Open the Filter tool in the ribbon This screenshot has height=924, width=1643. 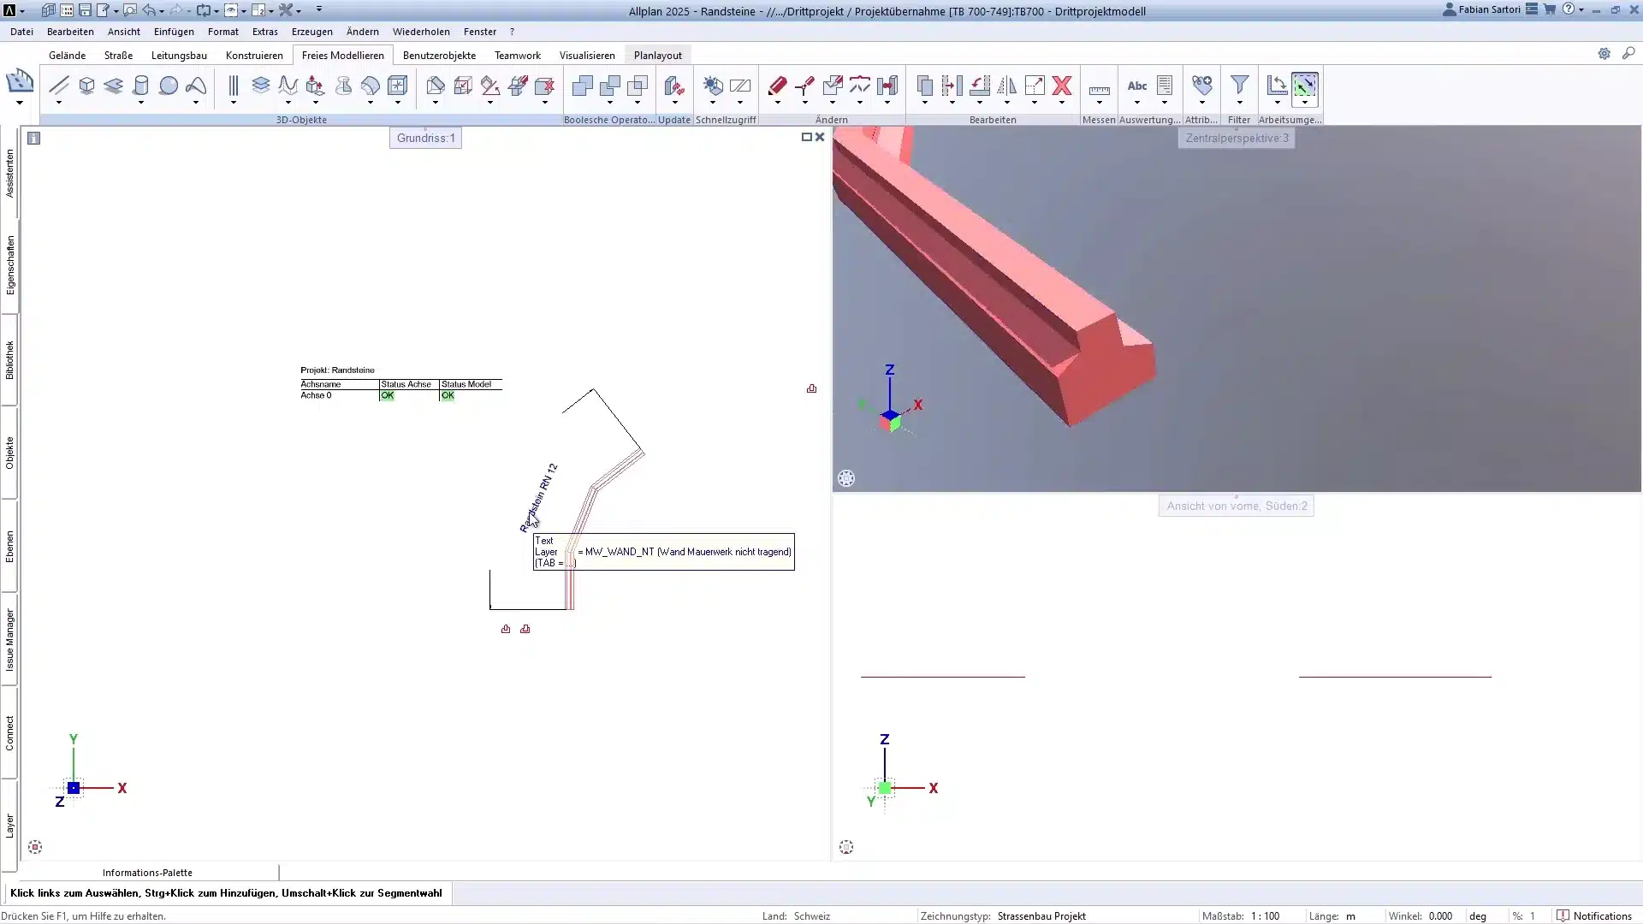pos(1240,86)
